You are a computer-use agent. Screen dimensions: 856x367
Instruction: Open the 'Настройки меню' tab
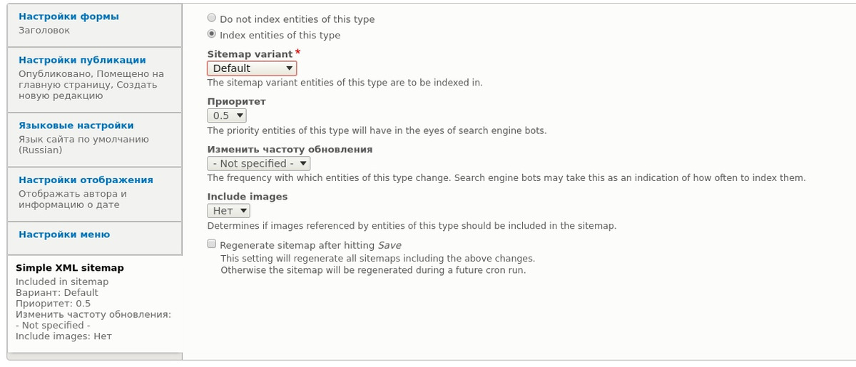pyautogui.click(x=64, y=234)
